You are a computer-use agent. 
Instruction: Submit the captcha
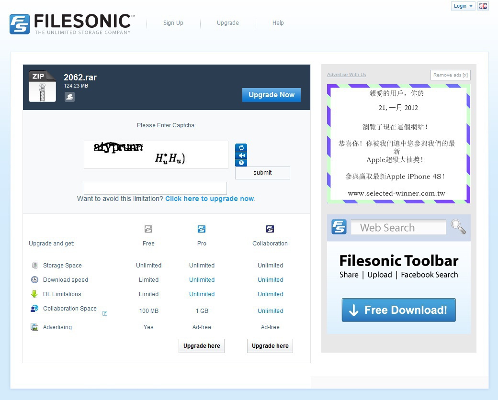[262, 173]
